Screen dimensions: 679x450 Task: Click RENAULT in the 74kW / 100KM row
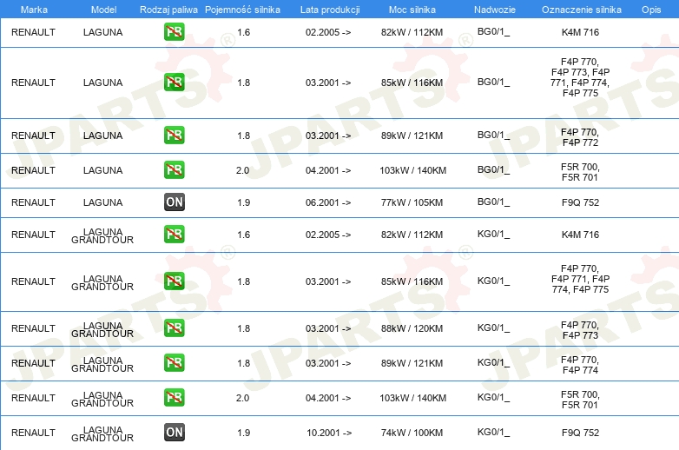tap(33, 433)
